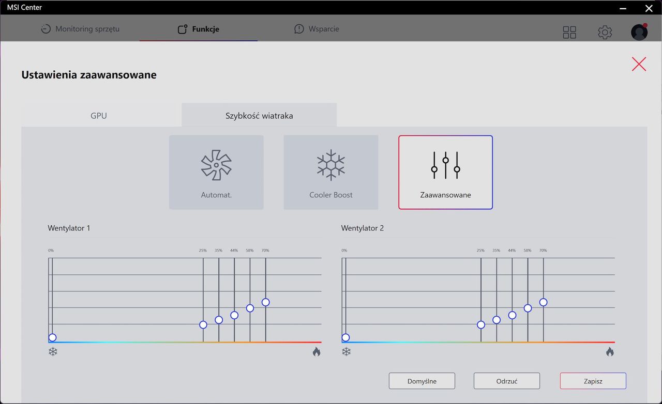Click Wentylator 2 slider handle at 58%

coord(528,308)
